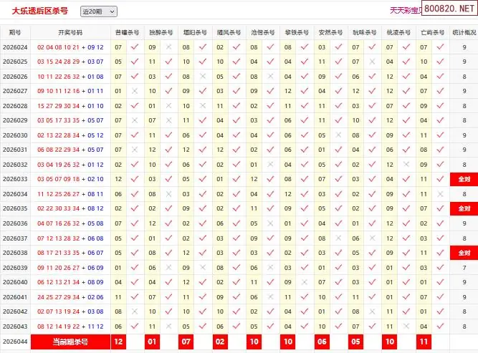Open the 近20期 period range dropdown
The image size is (478, 353).
click(98, 11)
